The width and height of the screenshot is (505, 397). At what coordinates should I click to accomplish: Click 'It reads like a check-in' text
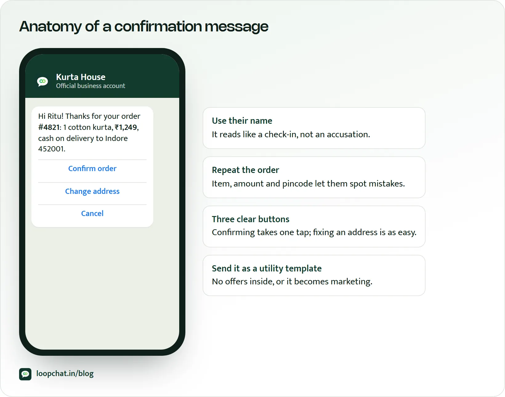point(291,134)
